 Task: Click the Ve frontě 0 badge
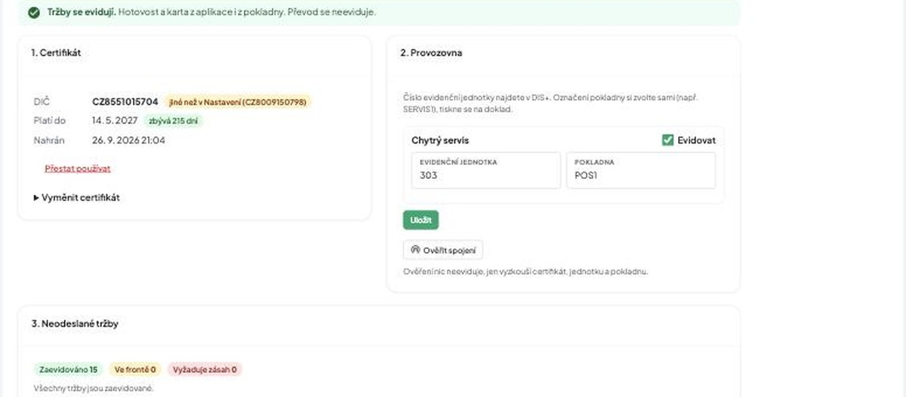click(x=135, y=370)
